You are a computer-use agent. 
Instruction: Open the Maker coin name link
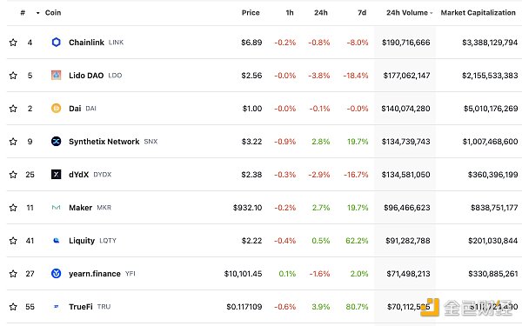80,208
